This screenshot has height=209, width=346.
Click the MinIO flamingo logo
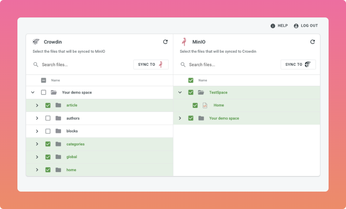(x=184, y=42)
